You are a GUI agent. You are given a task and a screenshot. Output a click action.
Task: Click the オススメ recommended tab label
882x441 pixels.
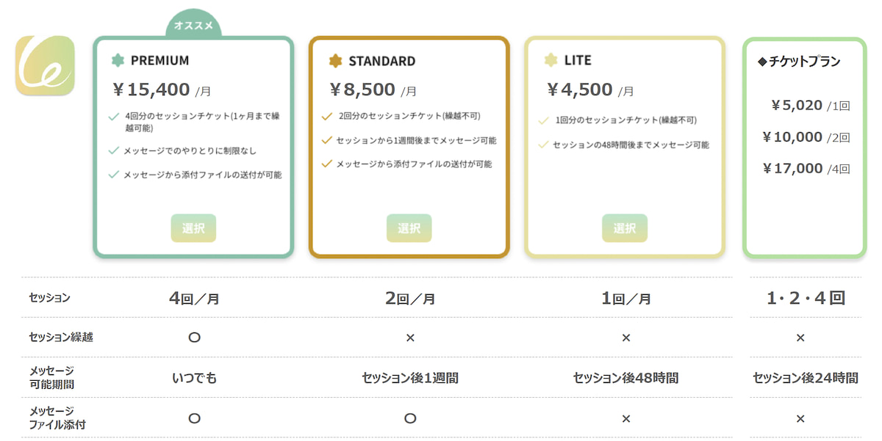tap(193, 26)
